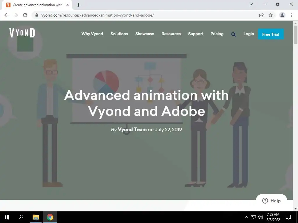Open tab search chevron
The image size is (298, 223).
pyautogui.click(x=251, y=4)
